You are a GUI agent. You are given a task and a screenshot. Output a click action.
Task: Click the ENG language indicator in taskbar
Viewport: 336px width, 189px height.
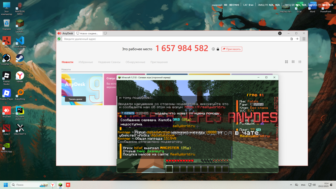[x=303, y=185]
